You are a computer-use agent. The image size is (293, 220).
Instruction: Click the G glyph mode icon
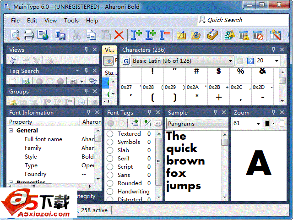point(126,61)
